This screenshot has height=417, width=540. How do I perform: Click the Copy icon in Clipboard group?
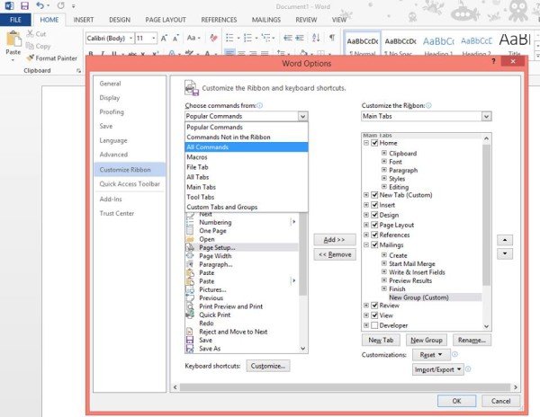click(30, 46)
